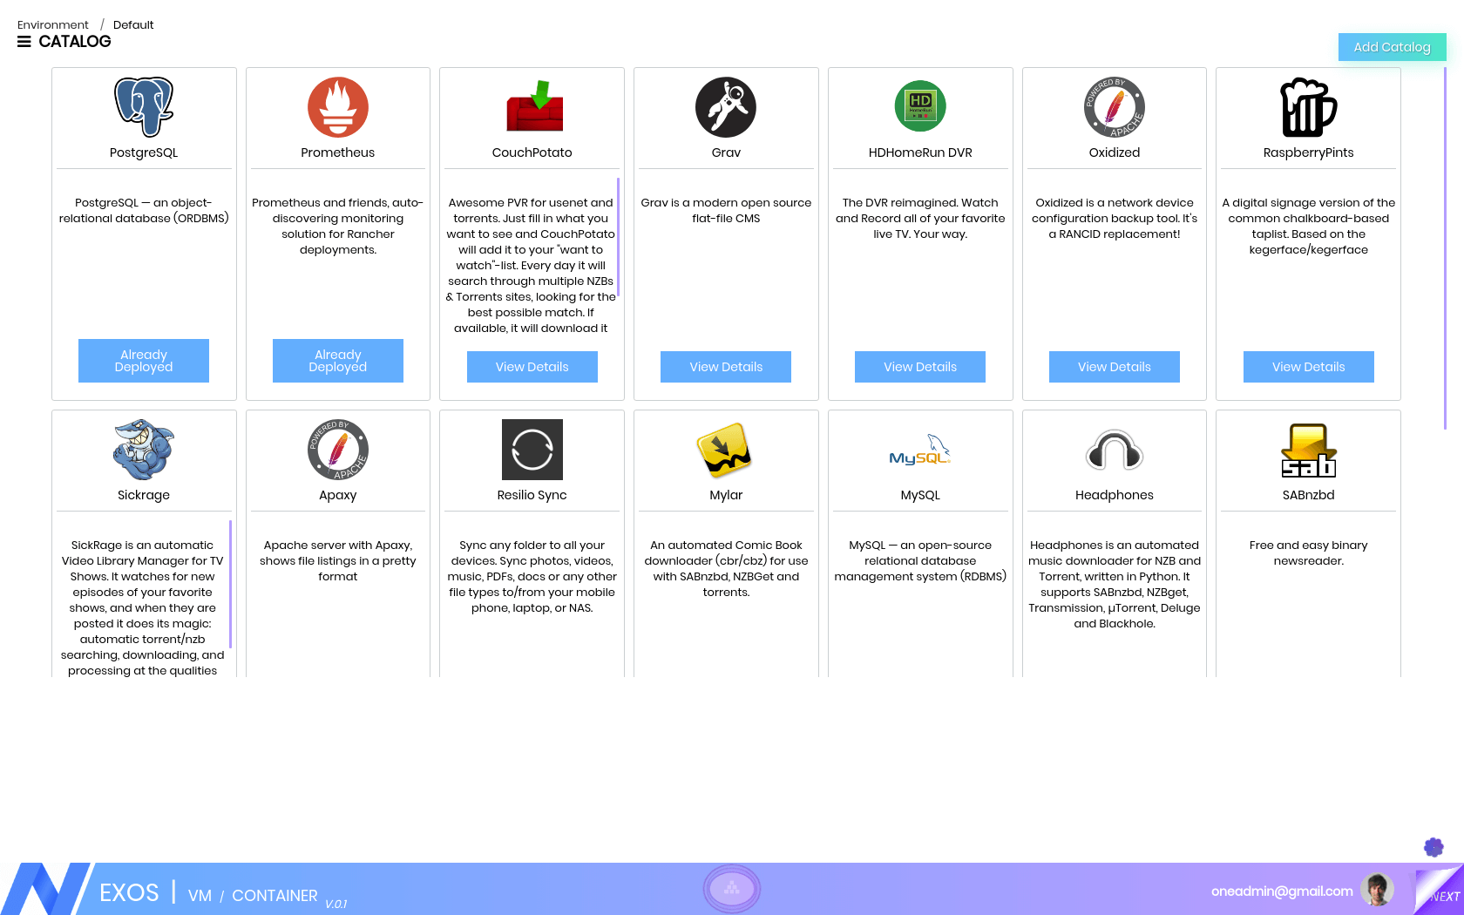Click the CouchPotato red couch icon
The height and width of the screenshot is (915, 1464).
tap(532, 107)
